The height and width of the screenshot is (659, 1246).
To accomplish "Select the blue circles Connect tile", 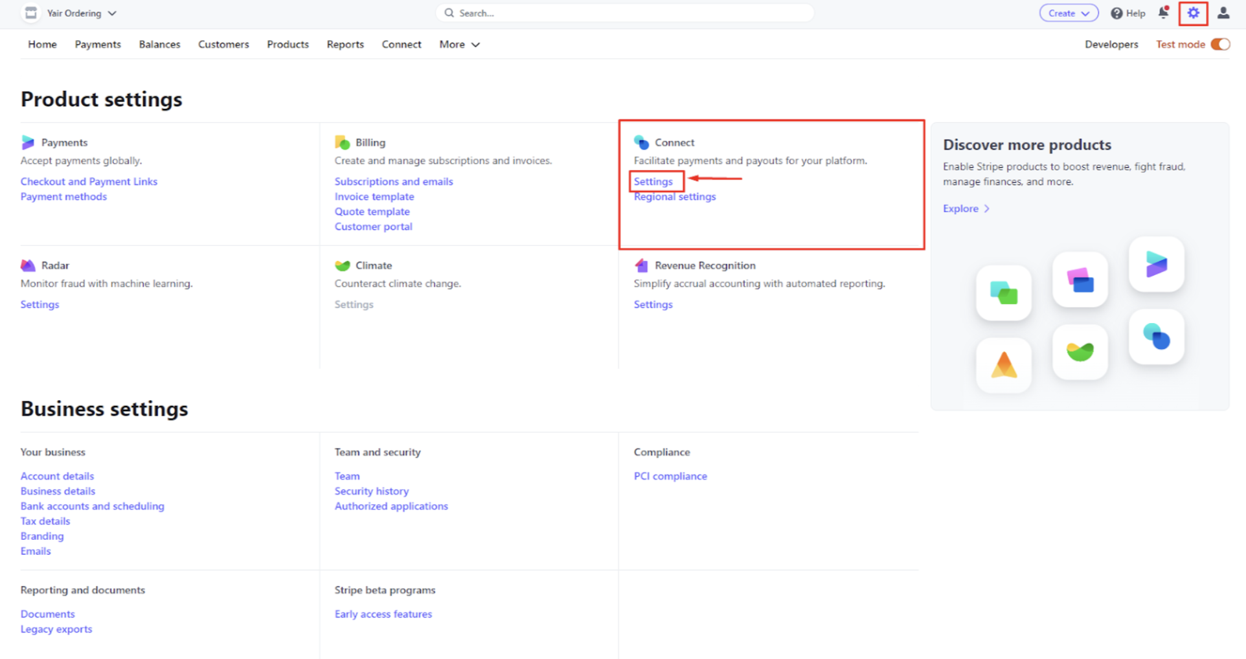I will pos(1157,337).
